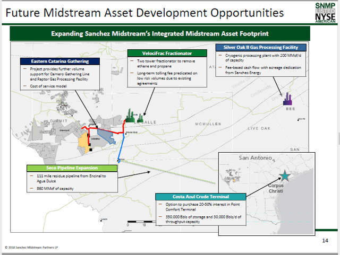Select the Costa Azul Crude Terminal header
Viewport: 340px width, 255px height.
pos(201,197)
